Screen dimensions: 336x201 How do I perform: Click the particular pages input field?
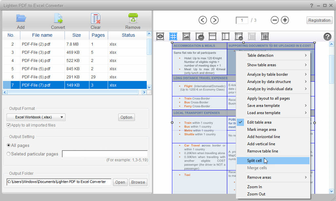[104, 154]
